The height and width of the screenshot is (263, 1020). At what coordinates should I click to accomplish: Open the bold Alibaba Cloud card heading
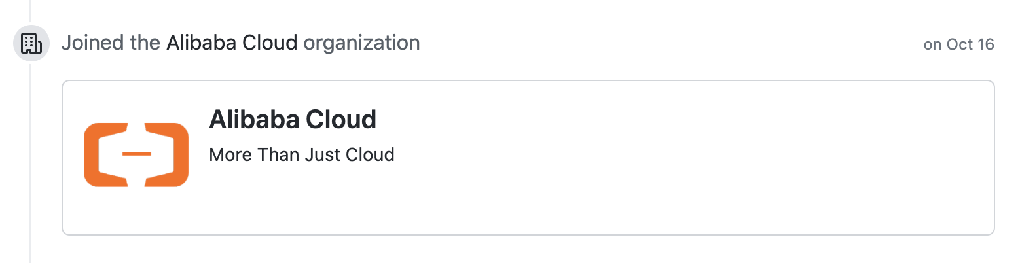point(292,120)
